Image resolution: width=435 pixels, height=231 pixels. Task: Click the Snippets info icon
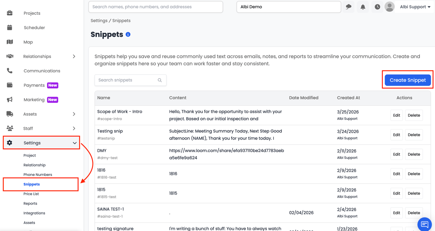(x=128, y=35)
